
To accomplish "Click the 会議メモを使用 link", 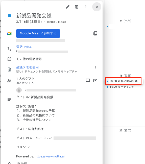I will click(x=27, y=67).
